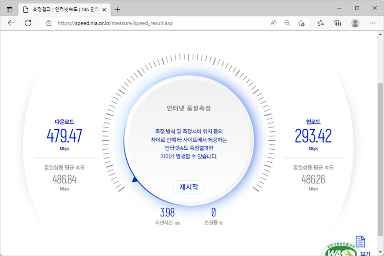This screenshot has height=256, width=384.
Task: Minimize the browser window
Action: pyautogui.click(x=339, y=8)
